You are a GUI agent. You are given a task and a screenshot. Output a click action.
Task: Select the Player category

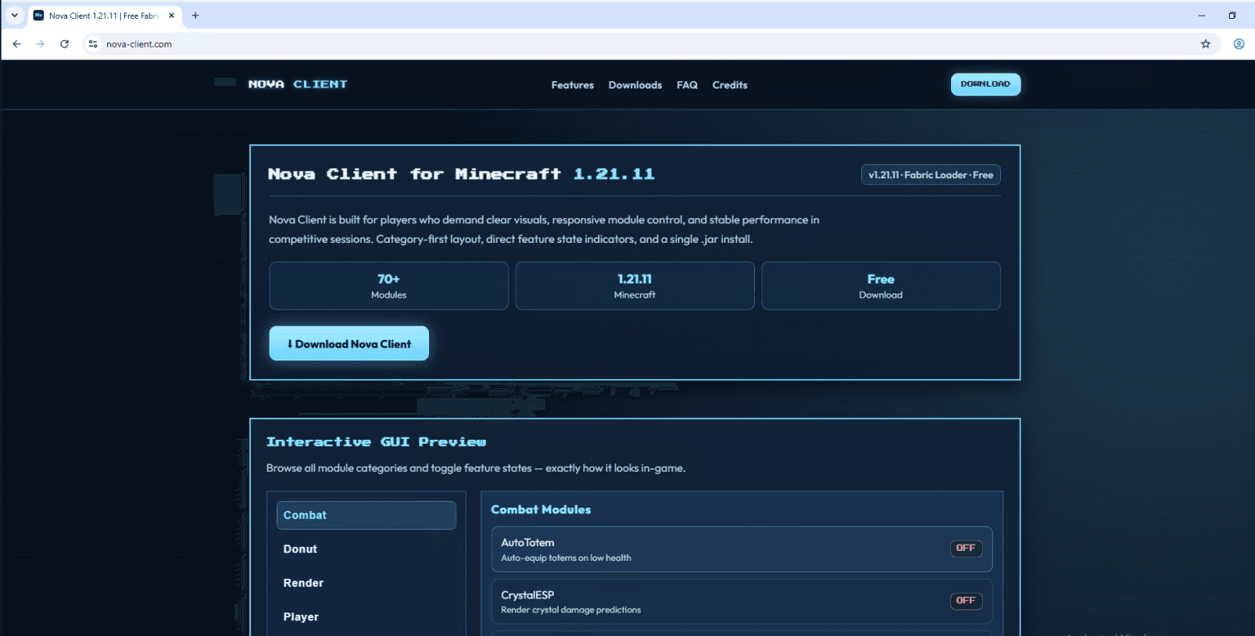[x=366, y=616]
